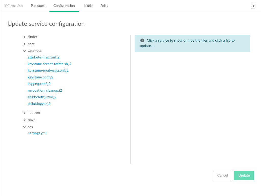
Task: Open the attribute-map.xml.j2 file
Action: click(x=44, y=57)
